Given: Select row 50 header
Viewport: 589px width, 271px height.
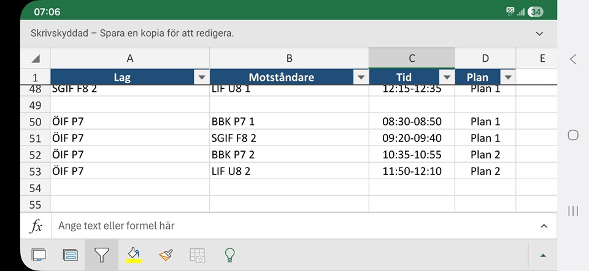Looking at the screenshot, I should (x=36, y=122).
